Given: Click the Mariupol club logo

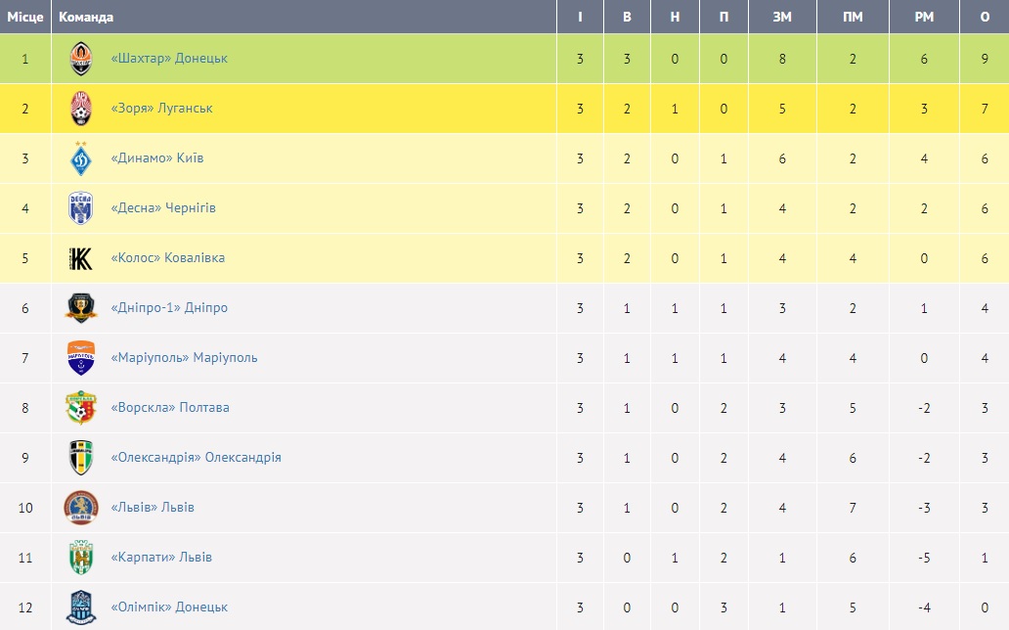Looking at the screenshot, I should coord(81,358).
